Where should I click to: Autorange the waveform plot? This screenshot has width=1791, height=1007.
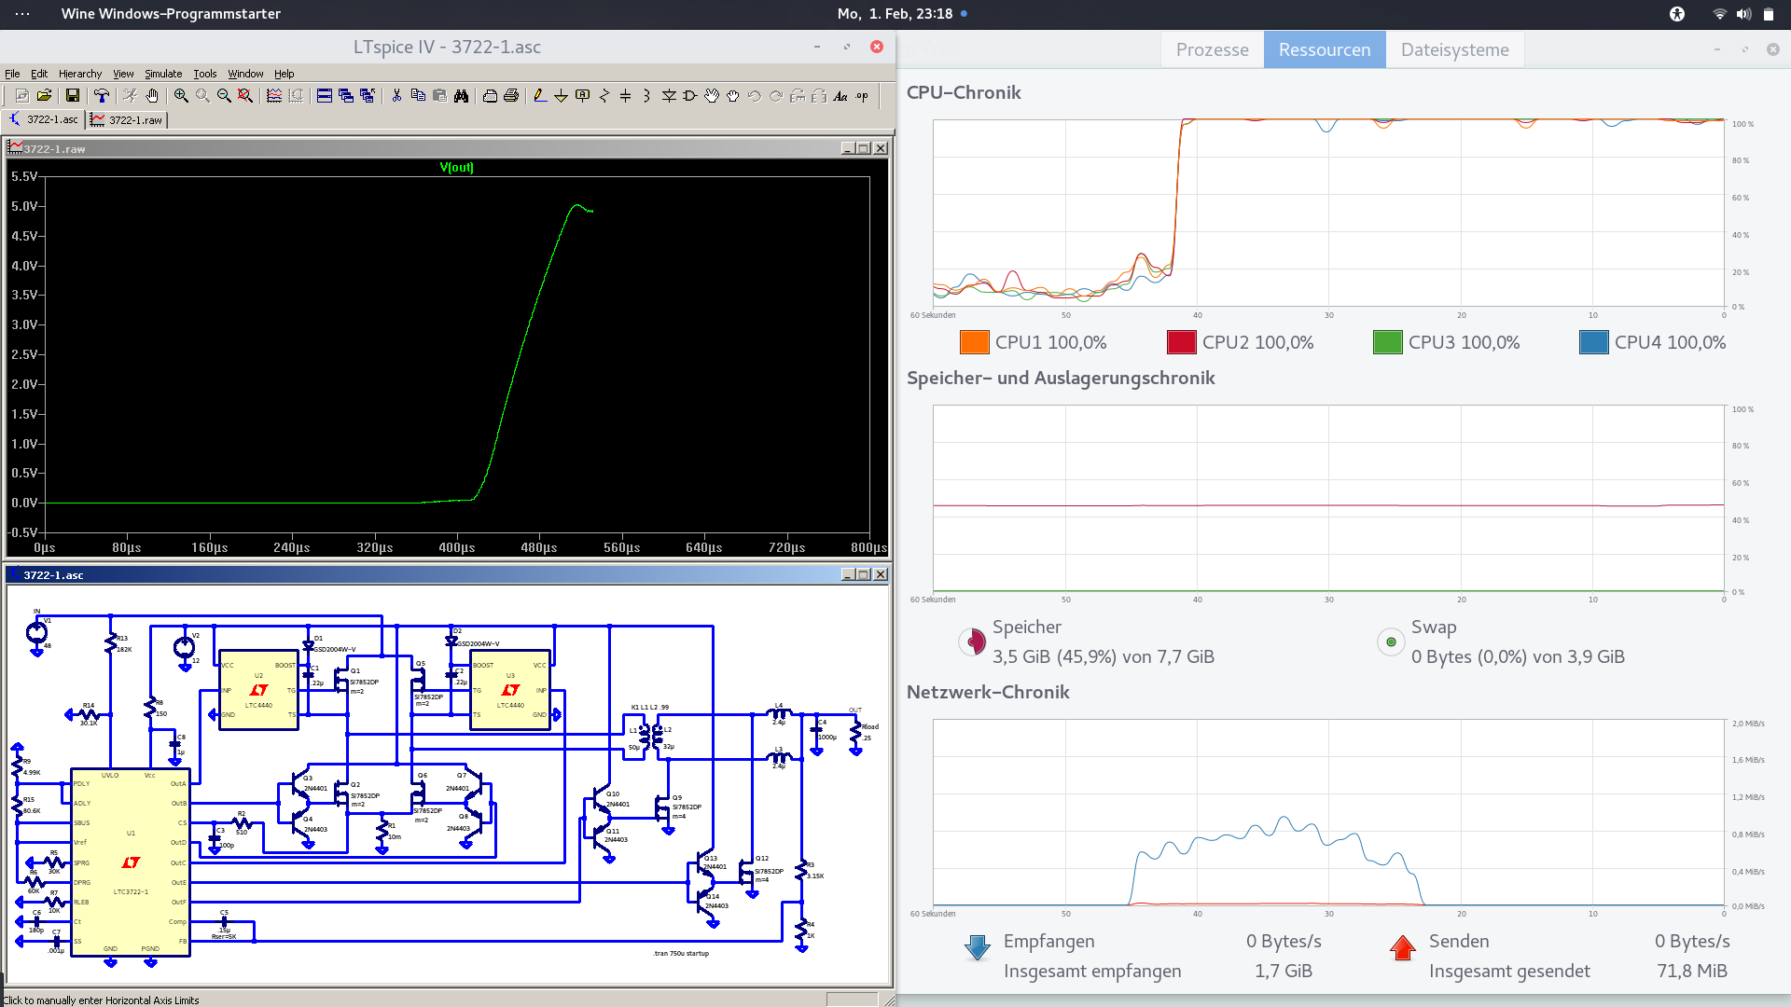point(274,96)
